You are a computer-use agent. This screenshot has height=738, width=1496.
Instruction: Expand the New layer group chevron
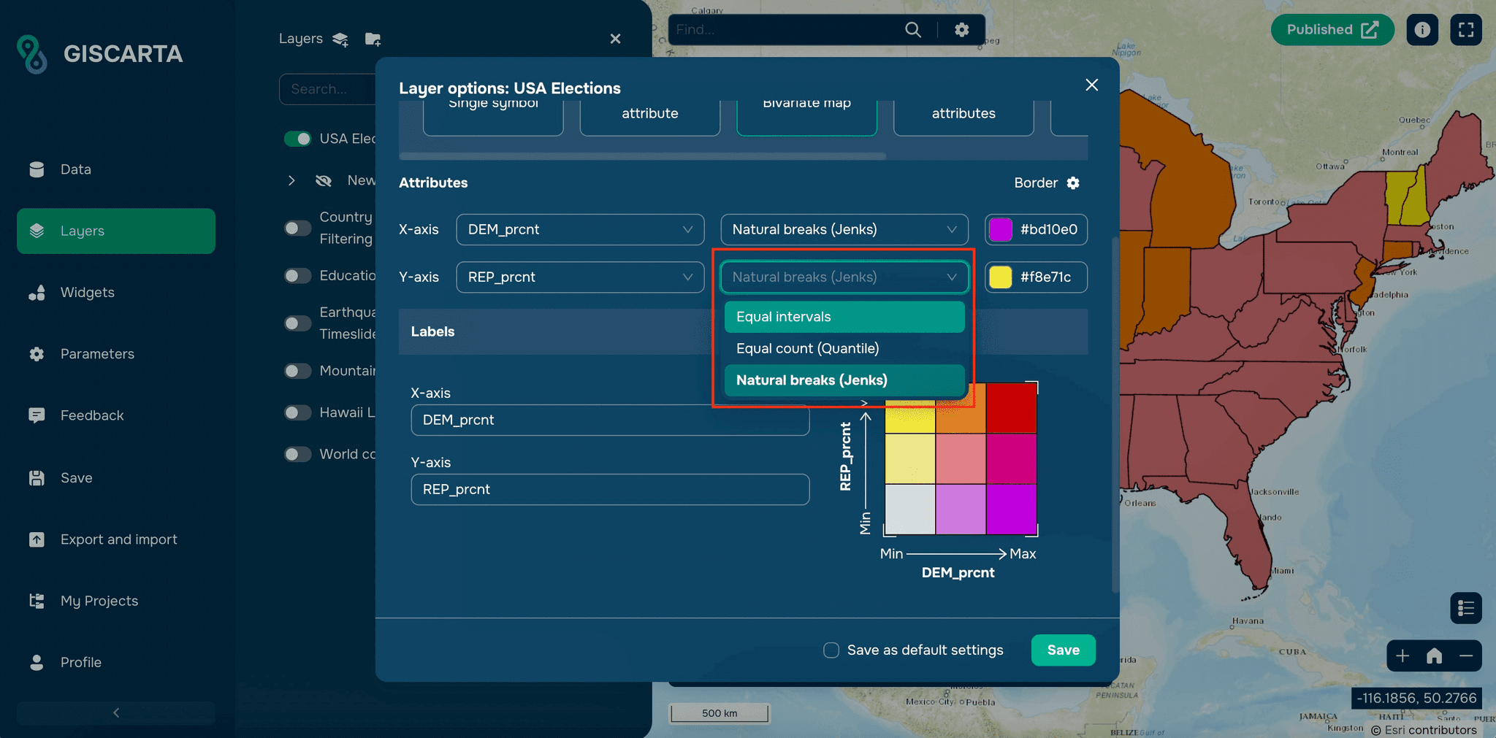tap(291, 180)
